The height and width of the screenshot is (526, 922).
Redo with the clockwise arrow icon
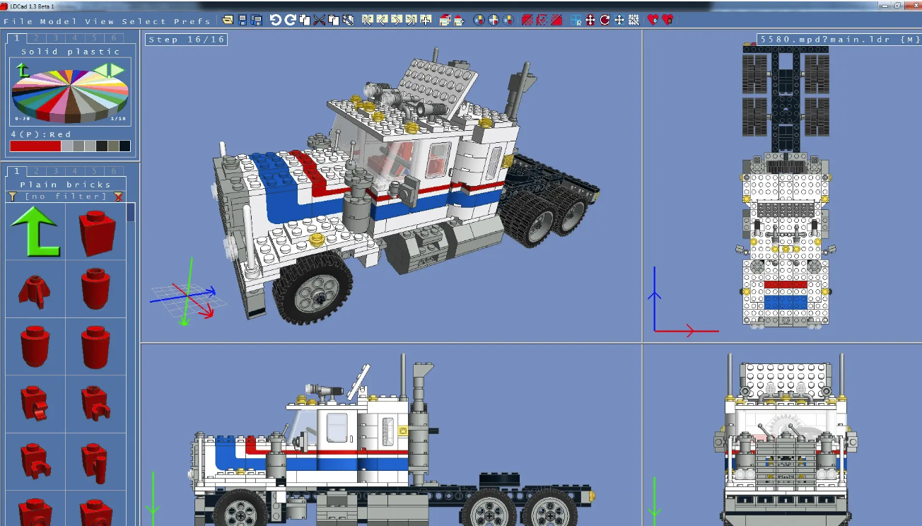[x=290, y=20]
